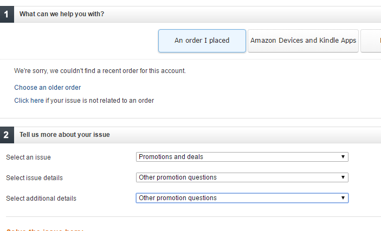Open the Select additional details combo box
This screenshot has width=381, height=231.
tap(241, 198)
